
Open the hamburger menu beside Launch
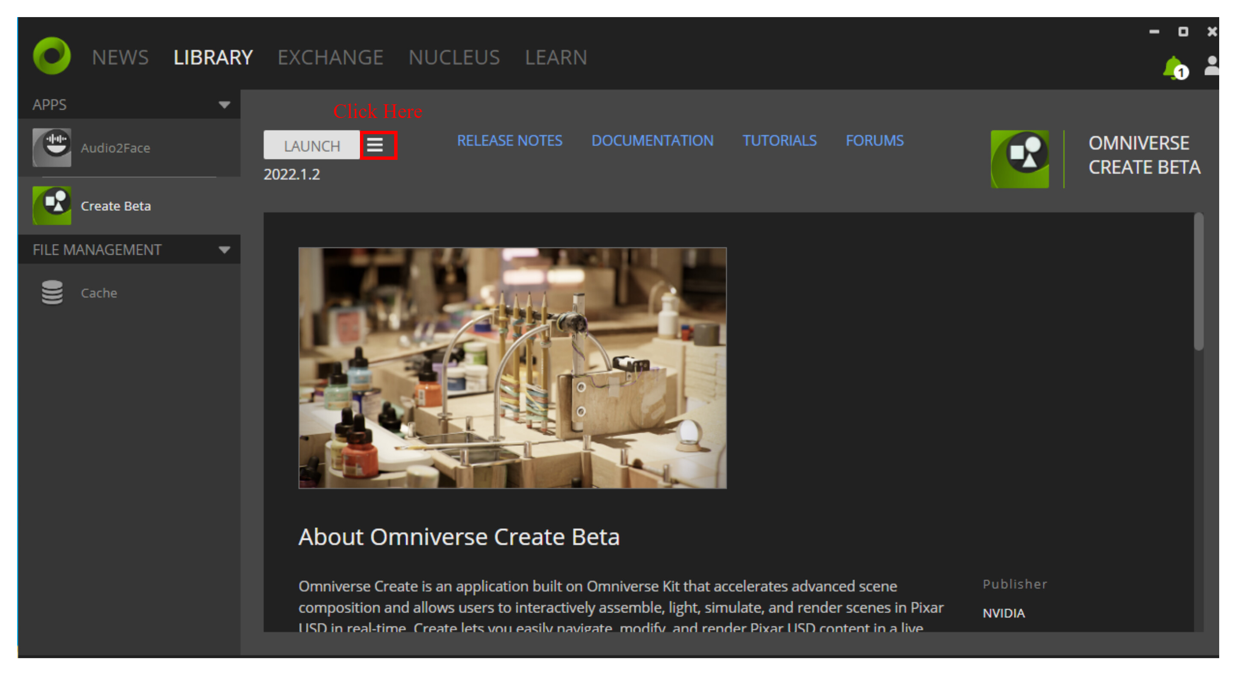pyautogui.click(x=375, y=145)
